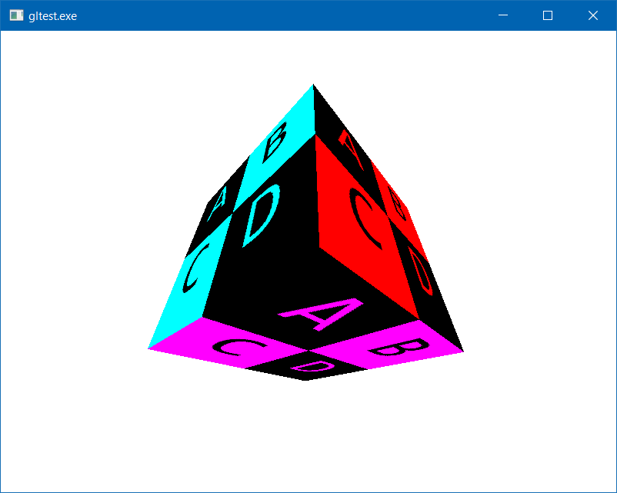
Task: Select the black letter B on cyan tile
Action: [274, 141]
